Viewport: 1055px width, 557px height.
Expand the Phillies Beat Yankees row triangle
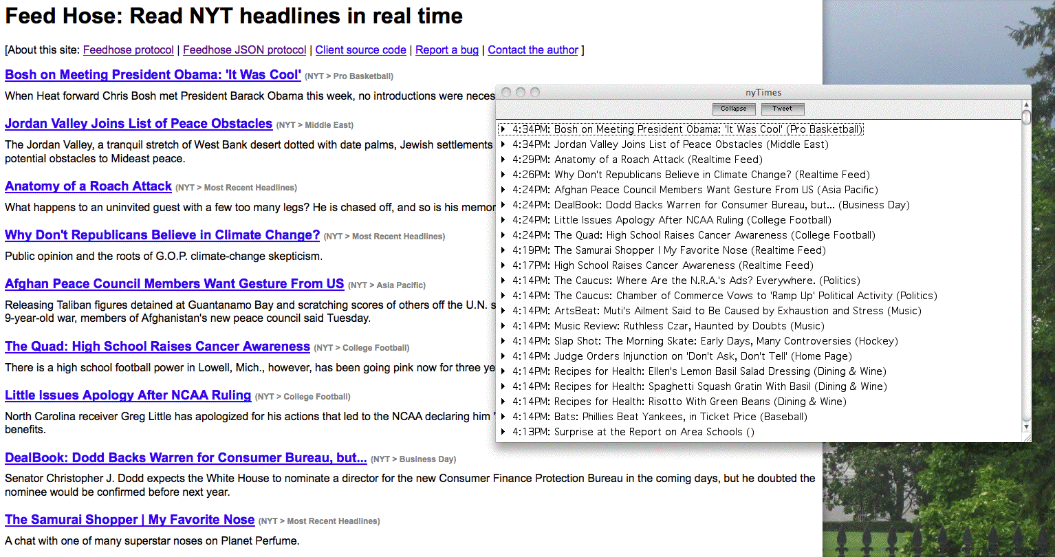pyautogui.click(x=503, y=417)
